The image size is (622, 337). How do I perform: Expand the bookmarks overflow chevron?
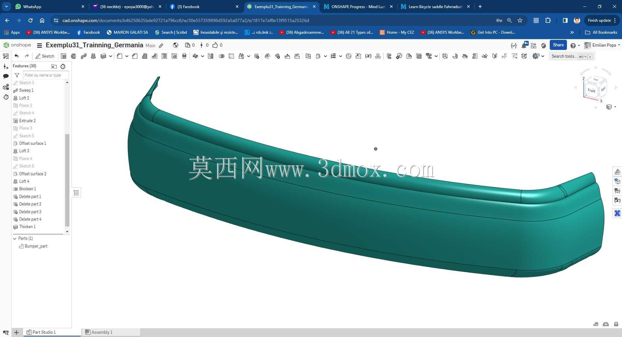click(x=572, y=32)
